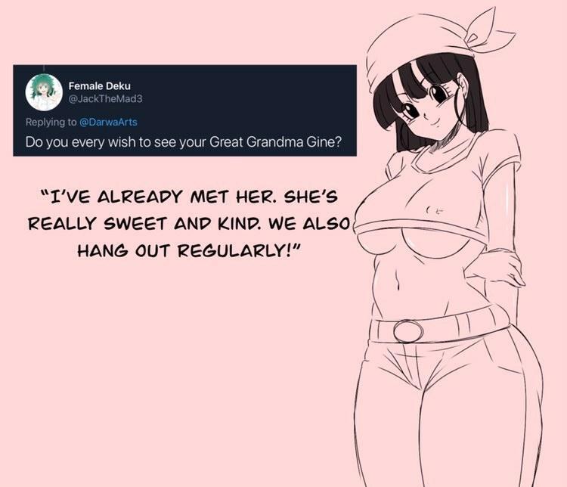567x487 pixels.
Task: Click the @JackTheMad3 handle
Action: (105, 99)
